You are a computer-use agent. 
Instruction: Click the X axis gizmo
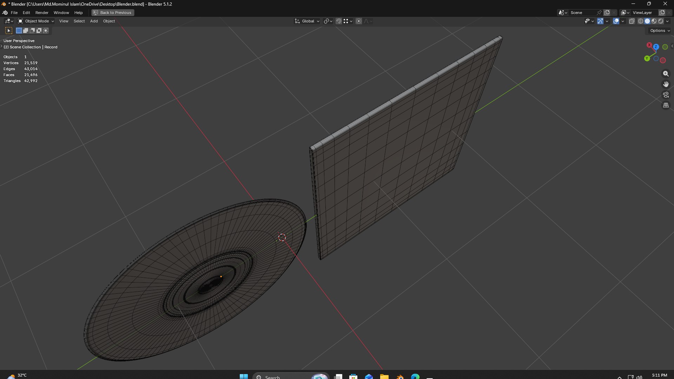649,45
